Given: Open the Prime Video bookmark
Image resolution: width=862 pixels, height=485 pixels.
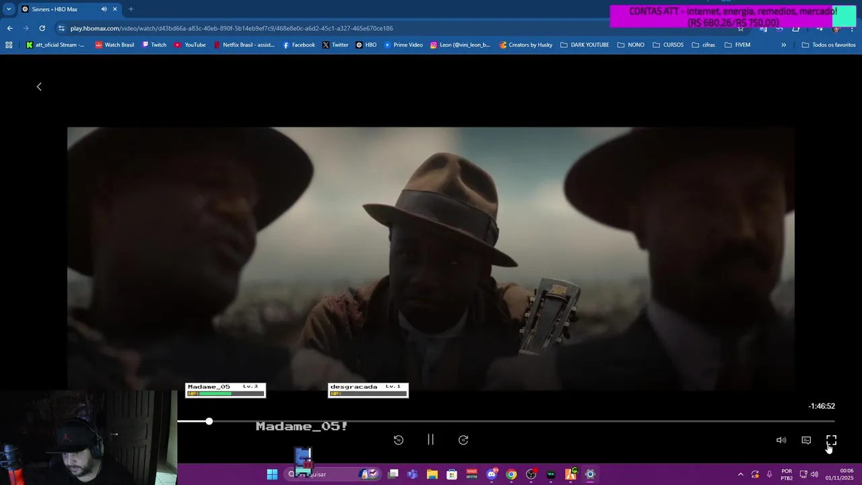Looking at the screenshot, I should [x=403, y=45].
